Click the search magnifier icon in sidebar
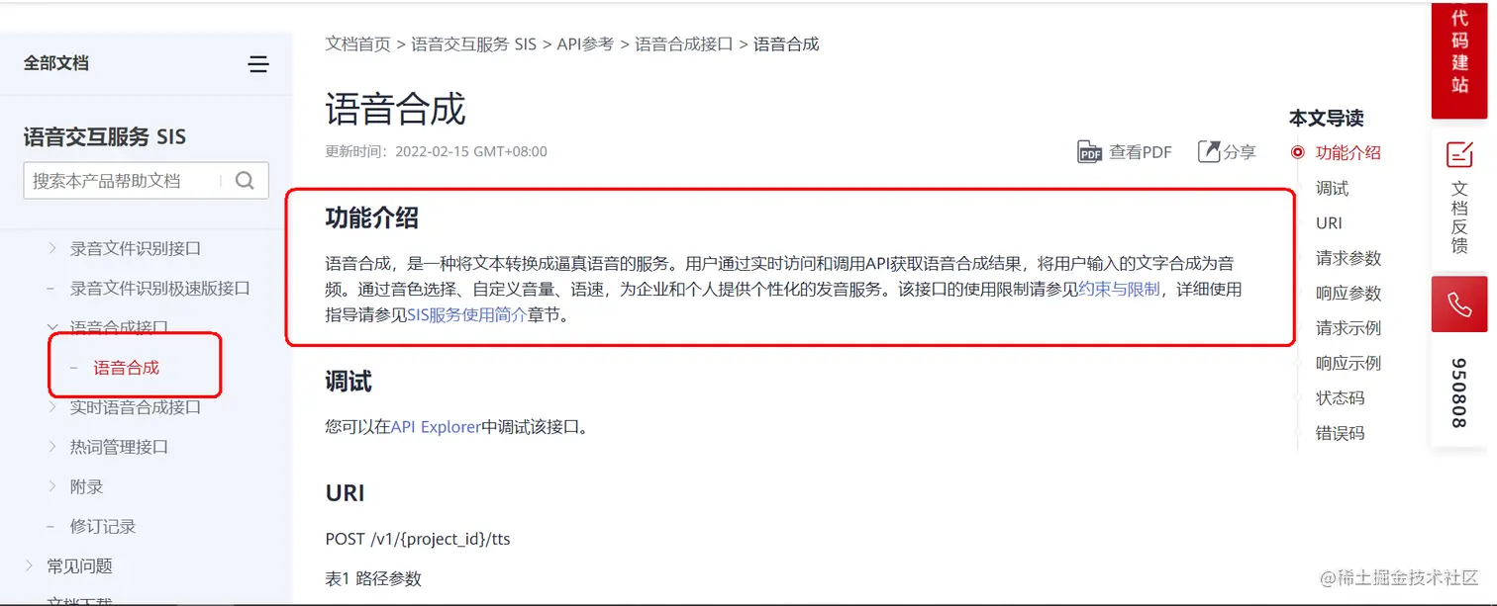1497x606 pixels. (x=245, y=180)
